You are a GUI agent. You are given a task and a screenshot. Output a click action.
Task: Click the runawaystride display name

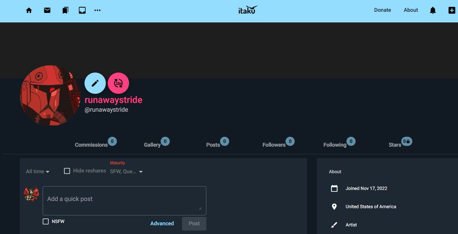click(113, 100)
